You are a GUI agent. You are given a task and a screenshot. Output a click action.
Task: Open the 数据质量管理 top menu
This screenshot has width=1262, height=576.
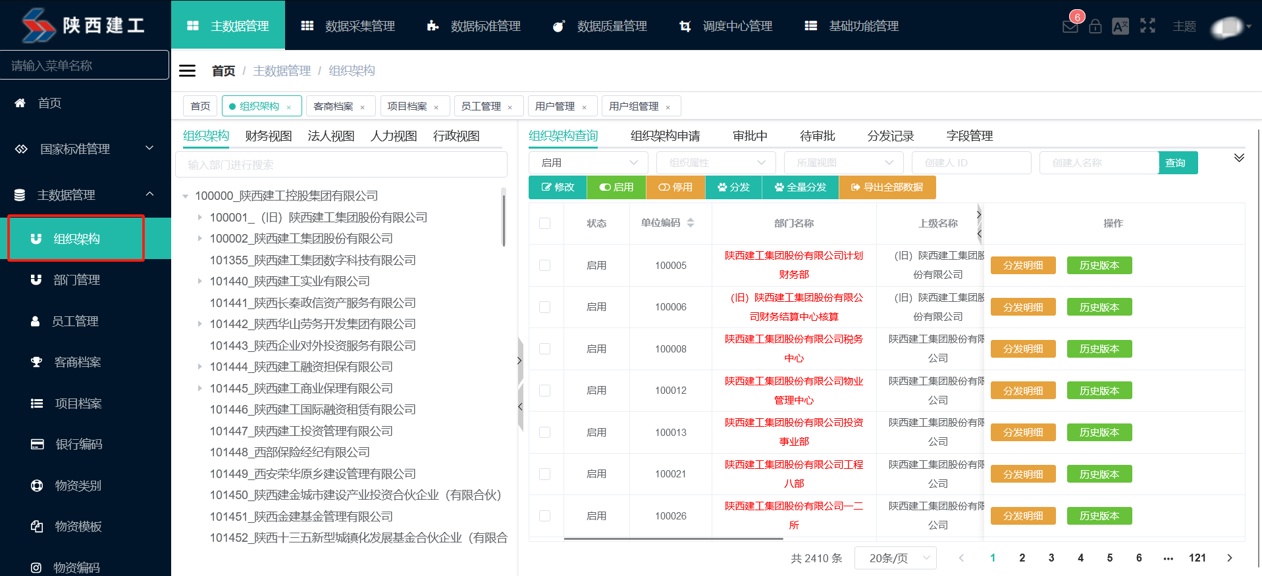(x=600, y=26)
